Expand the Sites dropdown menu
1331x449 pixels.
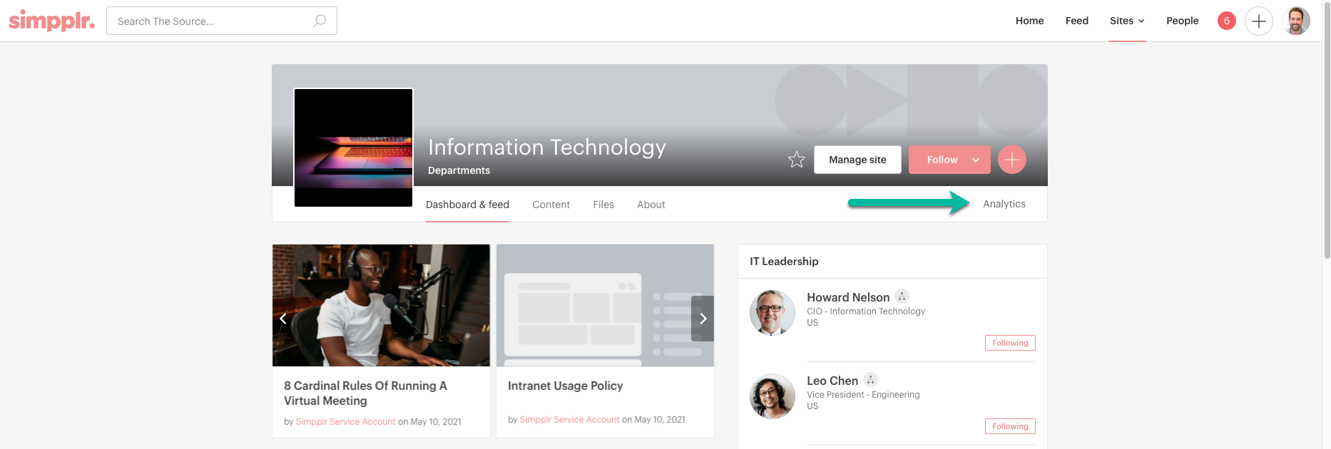[1127, 21]
